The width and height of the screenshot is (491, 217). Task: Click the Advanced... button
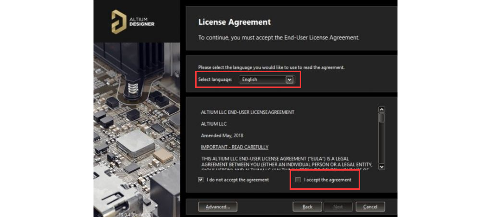tap(218, 206)
